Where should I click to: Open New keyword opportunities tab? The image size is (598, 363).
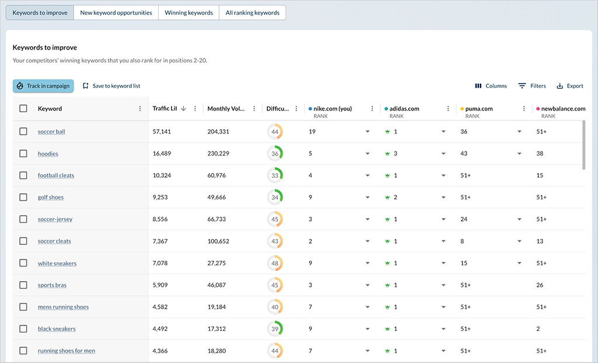(x=116, y=13)
